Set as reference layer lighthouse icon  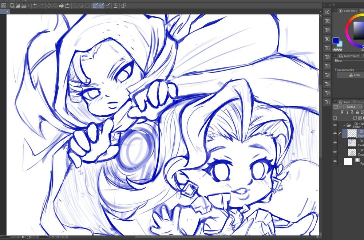pos(347,112)
